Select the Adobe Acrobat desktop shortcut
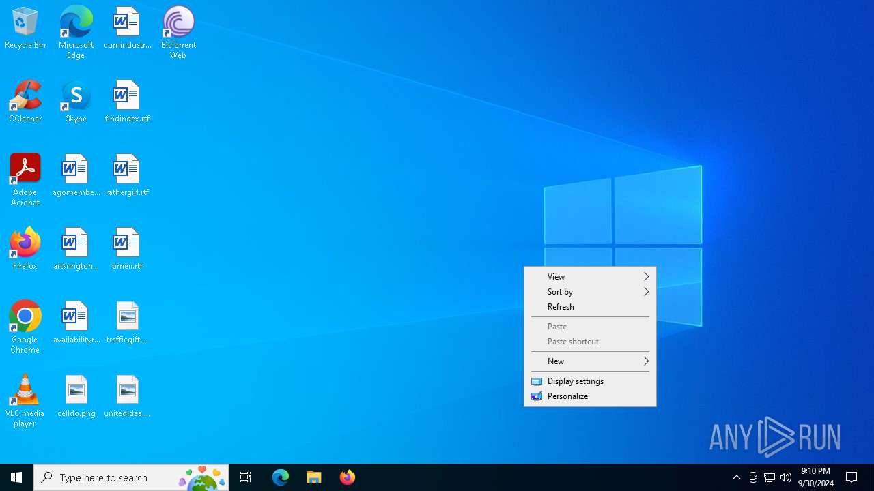Viewport: 874px width, 491px height. pos(25,180)
